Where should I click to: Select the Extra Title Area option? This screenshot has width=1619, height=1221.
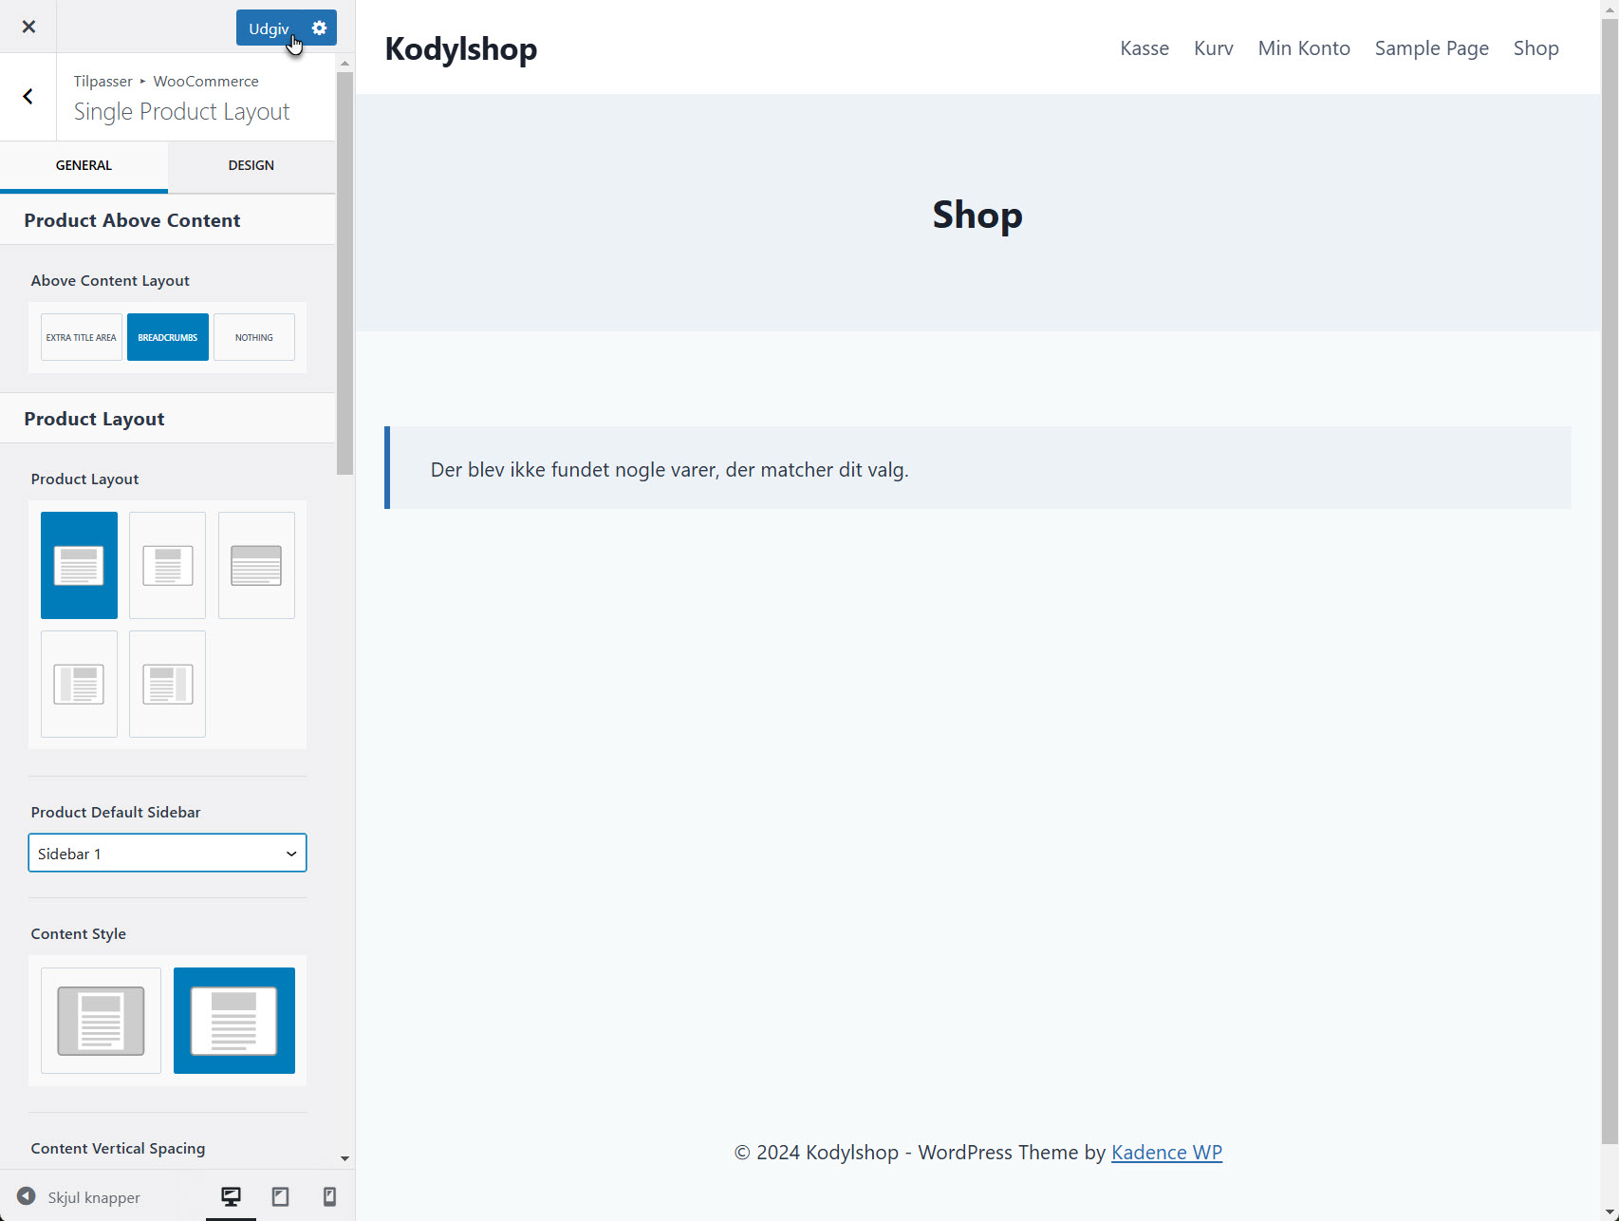81,337
